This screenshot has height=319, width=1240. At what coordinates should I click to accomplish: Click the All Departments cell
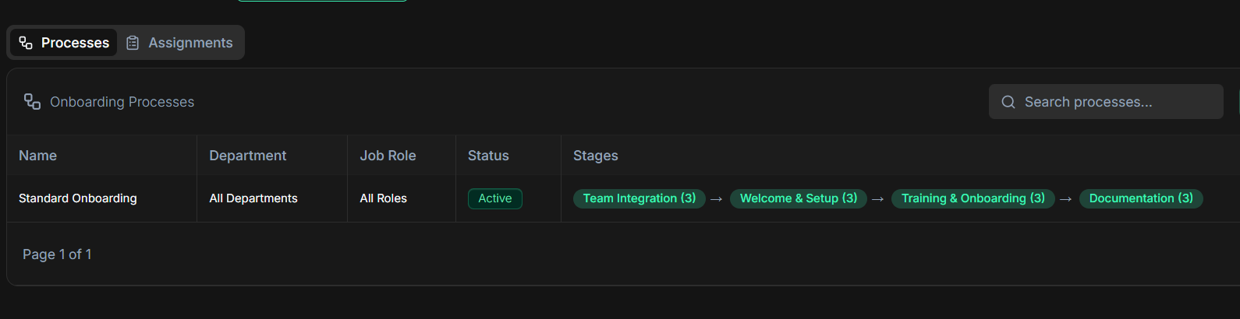(x=253, y=198)
